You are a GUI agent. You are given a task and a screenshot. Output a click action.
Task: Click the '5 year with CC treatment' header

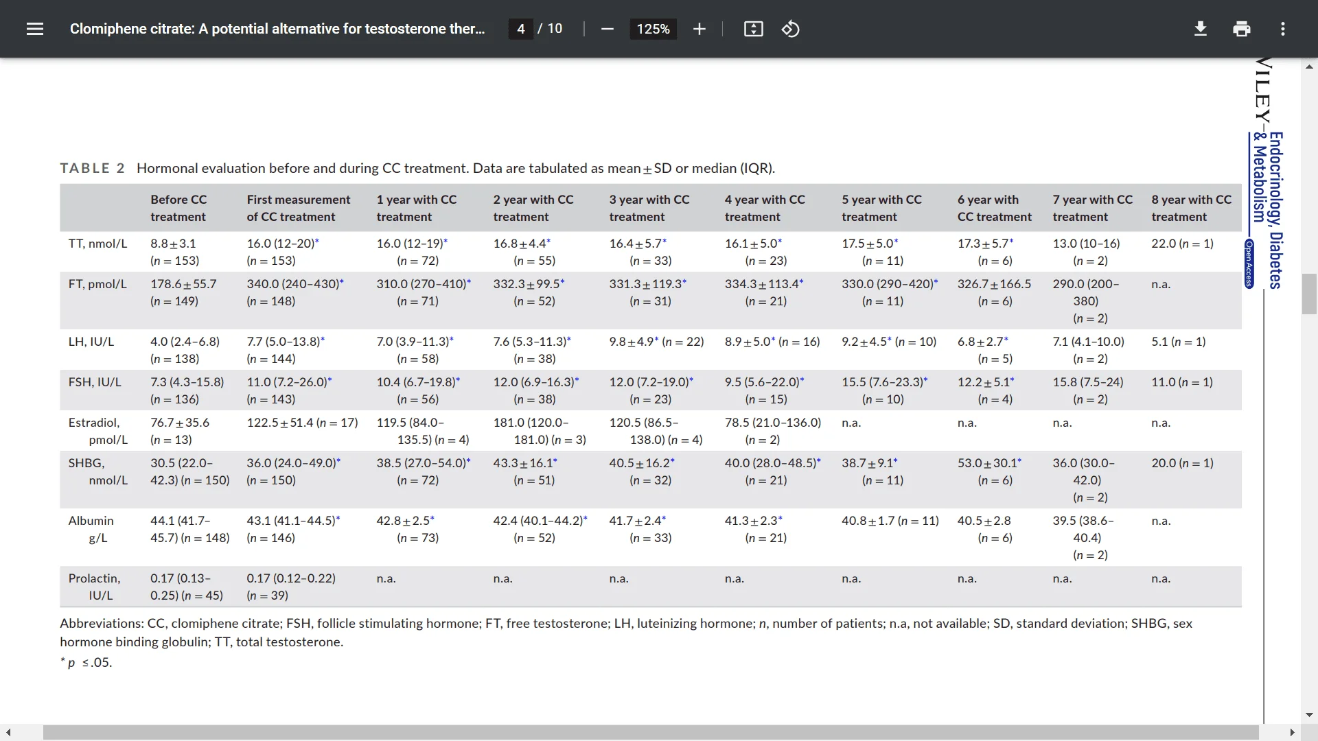(x=881, y=208)
